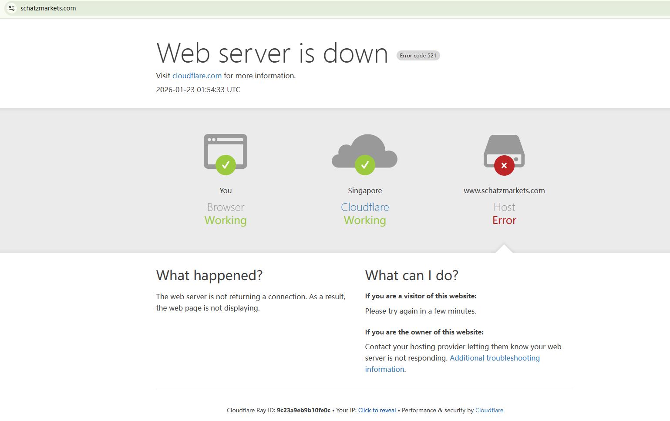This screenshot has height=421, width=670.
Task: Click the visitor instructions heading
Action: click(421, 296)
